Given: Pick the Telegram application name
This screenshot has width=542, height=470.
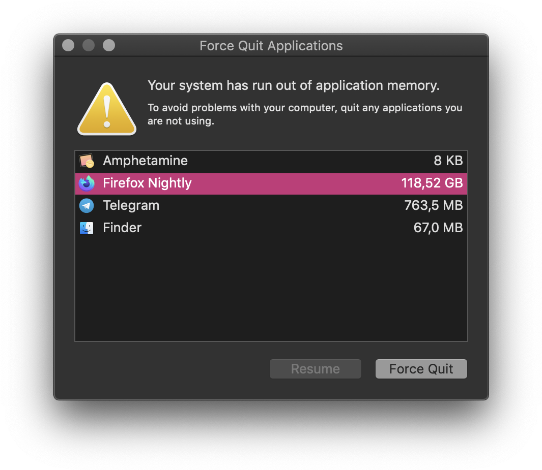Looking at the screenshot, I should coord(131,206).
